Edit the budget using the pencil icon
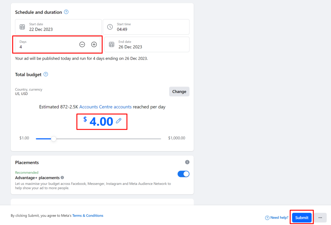The width and height of the screenshot is (331, 225). click(x=118, y=120)
